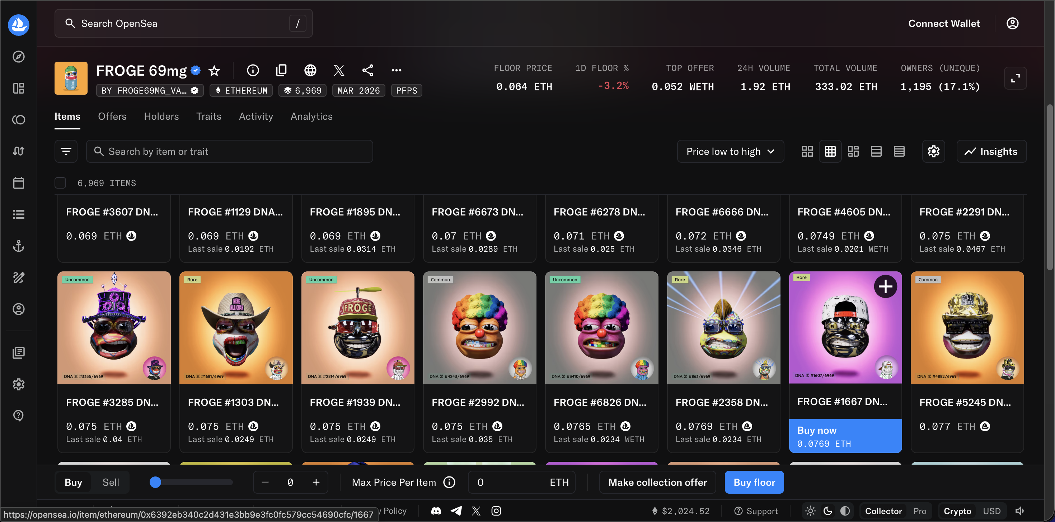Enable dark theme with the moon icon
The width and height of the screenshot is (1055, 522).
(828, 511)
